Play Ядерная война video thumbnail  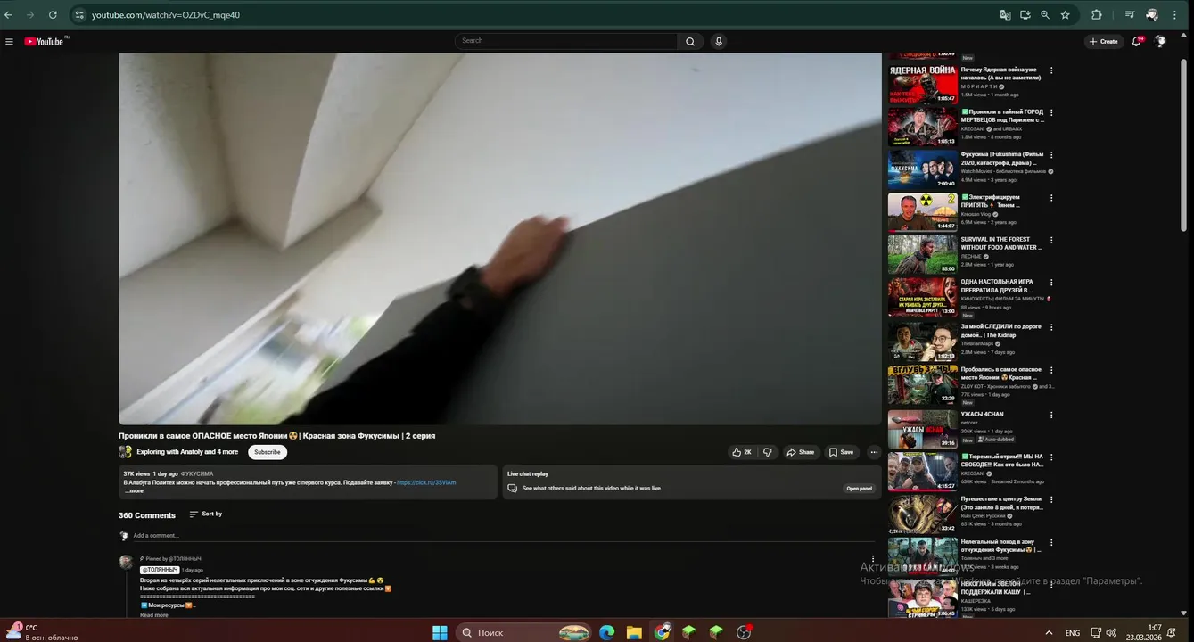(x=922, y=83)
